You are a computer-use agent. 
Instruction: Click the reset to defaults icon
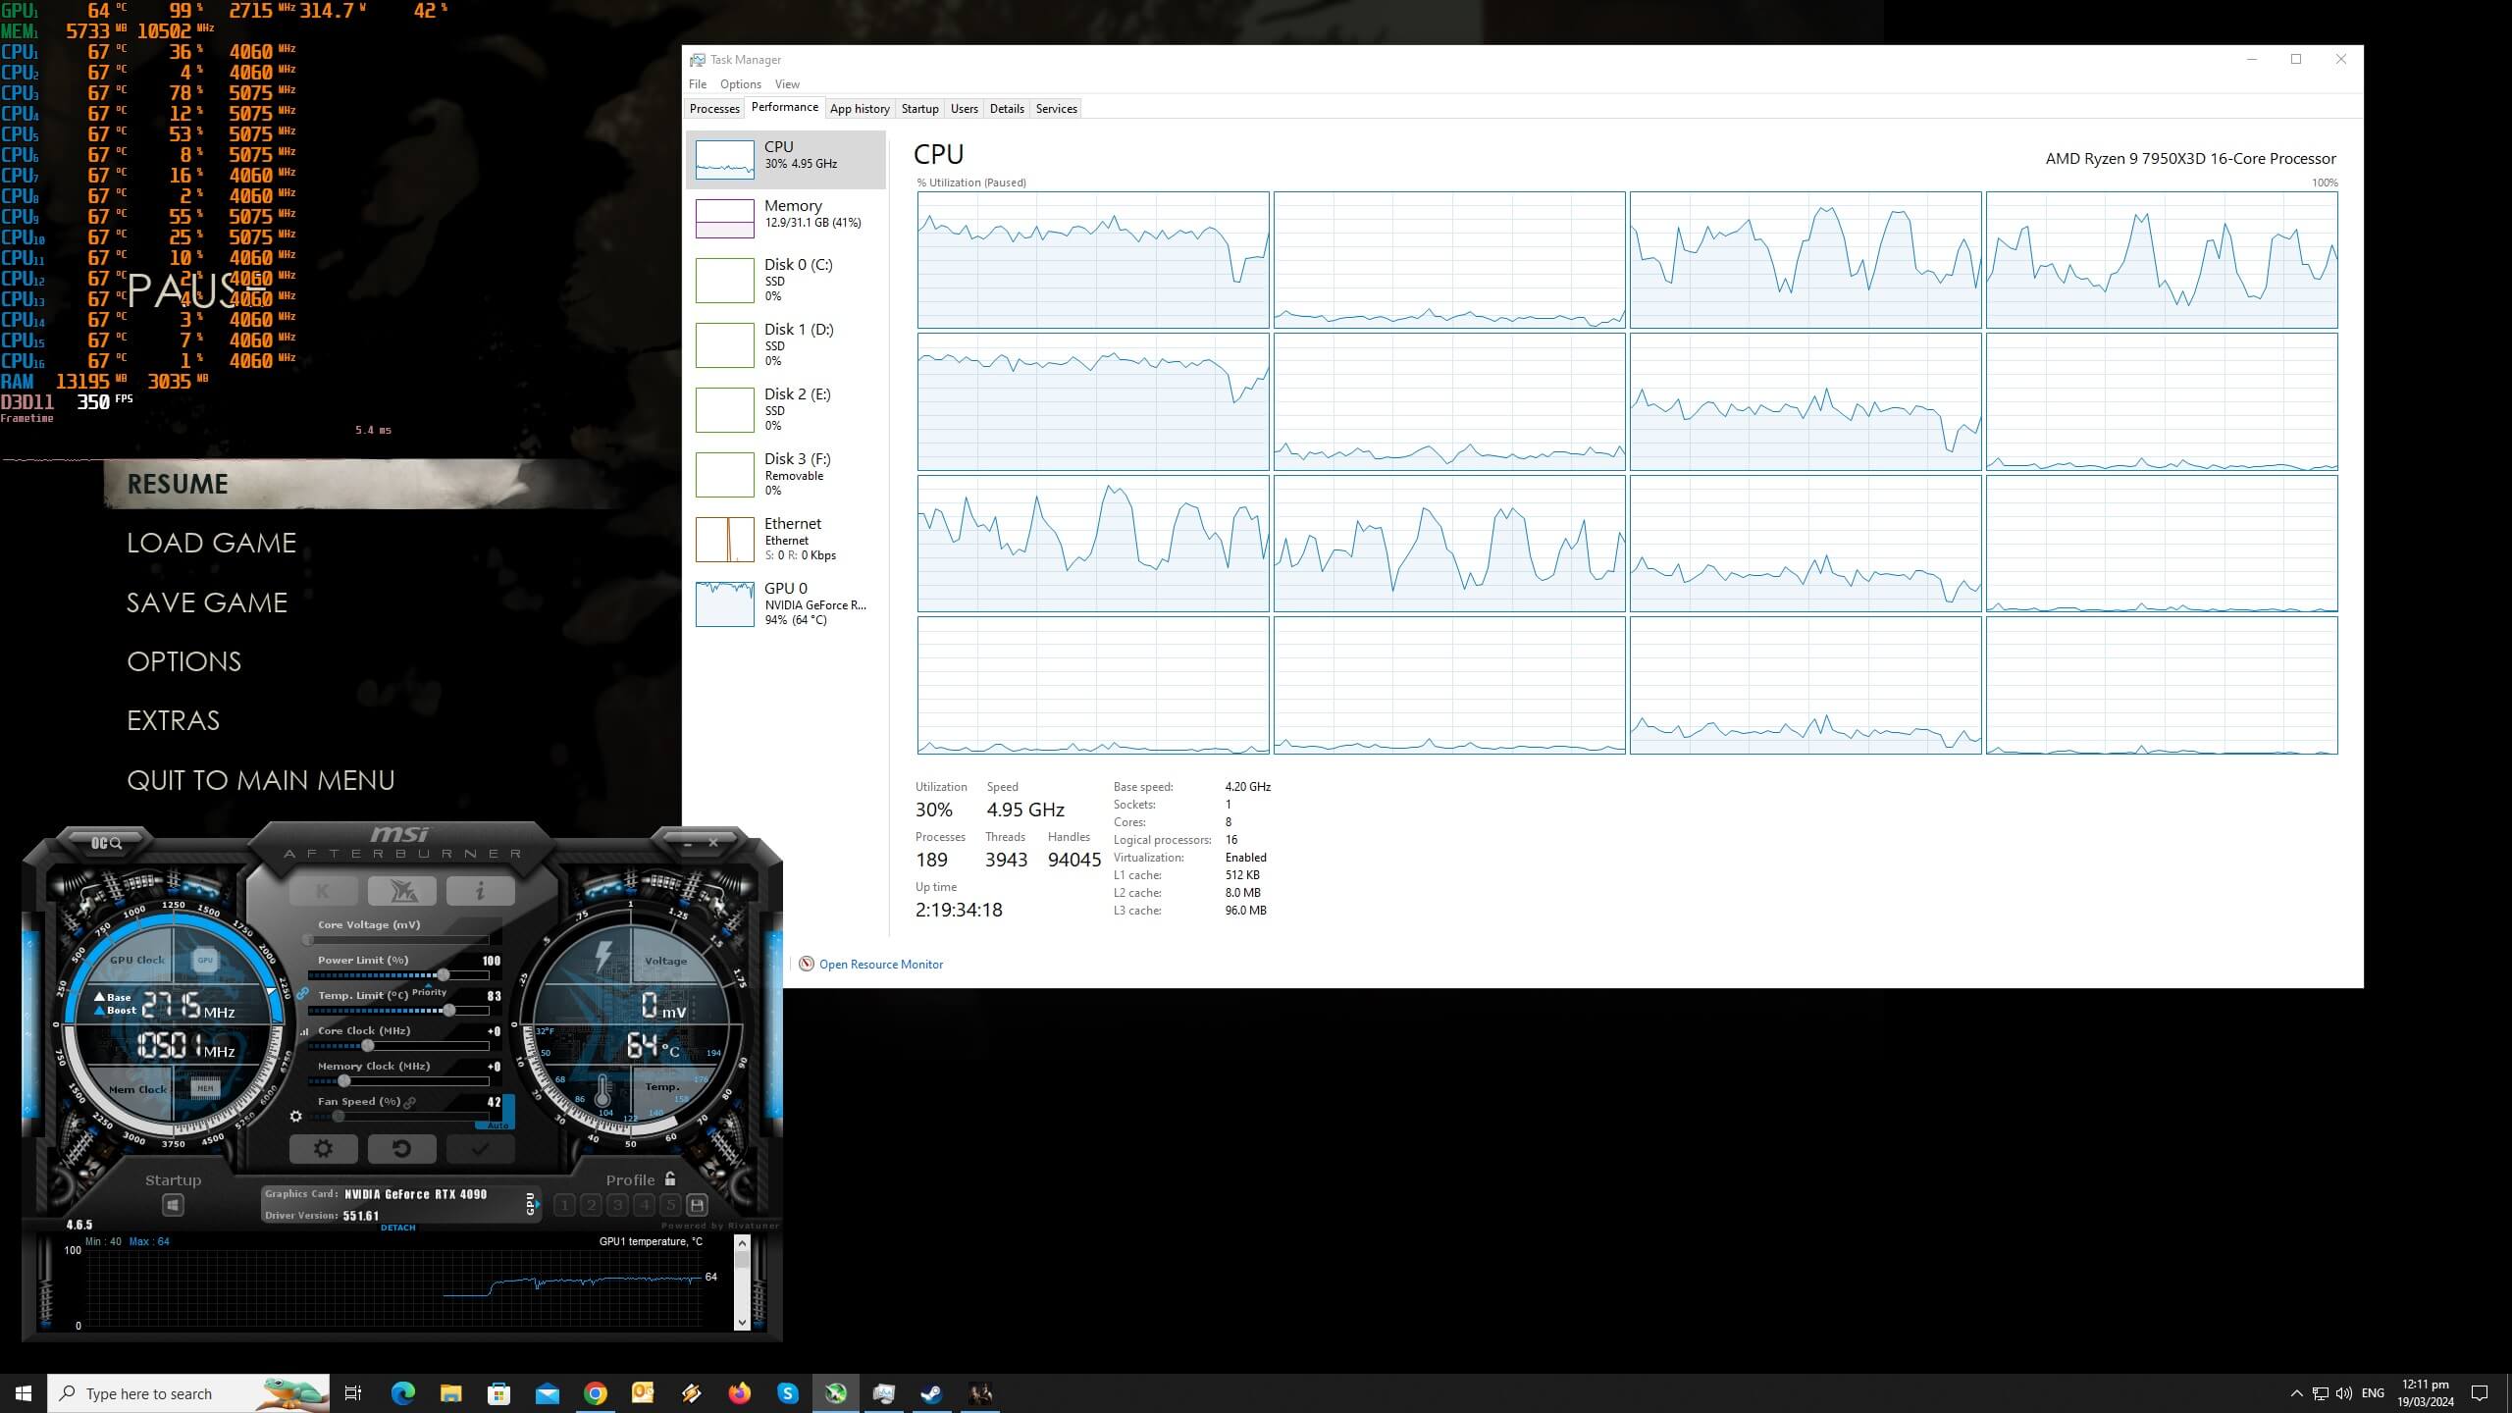(401, 1148)
